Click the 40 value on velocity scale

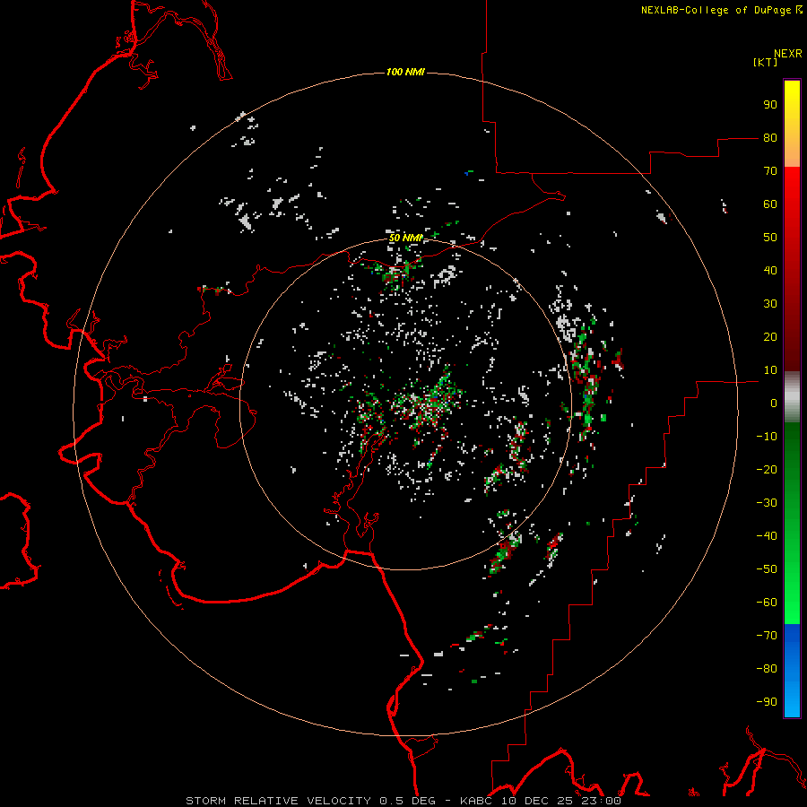point(770,271)
